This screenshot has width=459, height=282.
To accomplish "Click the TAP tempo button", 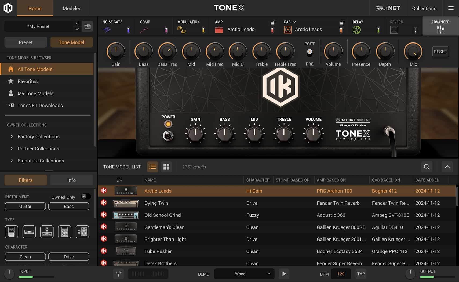I will click(x=361, y=274).
